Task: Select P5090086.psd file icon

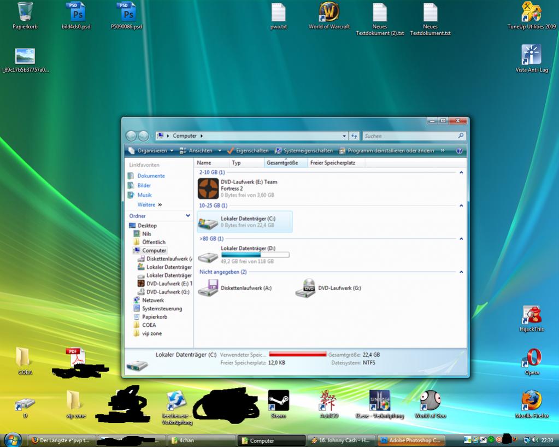Action: coord(127,16)
